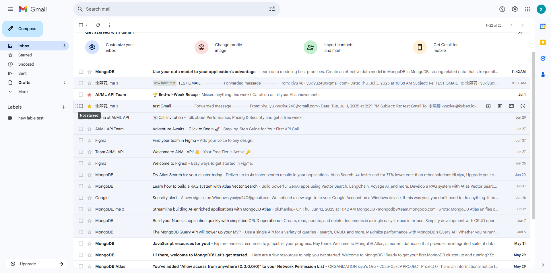Delete the test Gmail conversation via trash icon

click(x=500, y=106)
